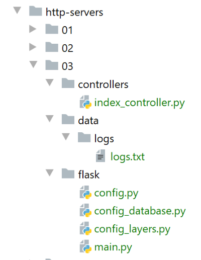Click the Python icon next to config_layers.py

click(x=85, y=228)
